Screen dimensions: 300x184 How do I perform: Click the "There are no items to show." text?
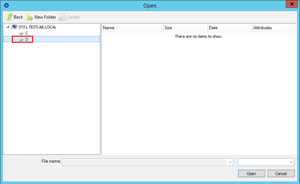[199, 36]
